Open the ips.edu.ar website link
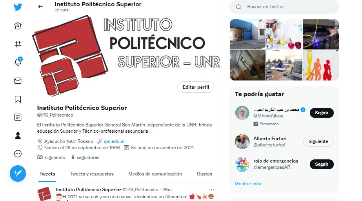 tap(115, 141)
